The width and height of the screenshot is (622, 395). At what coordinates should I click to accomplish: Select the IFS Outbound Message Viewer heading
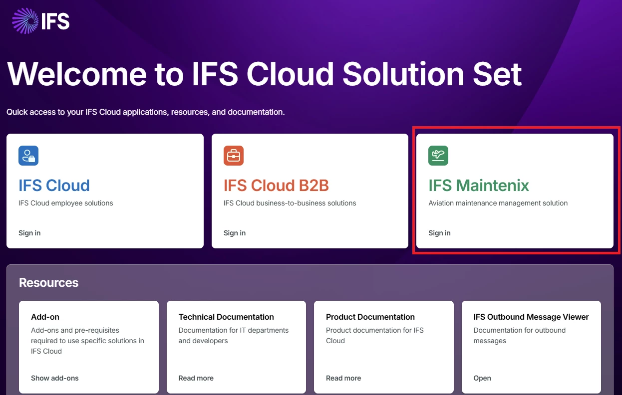coord(531,317)
